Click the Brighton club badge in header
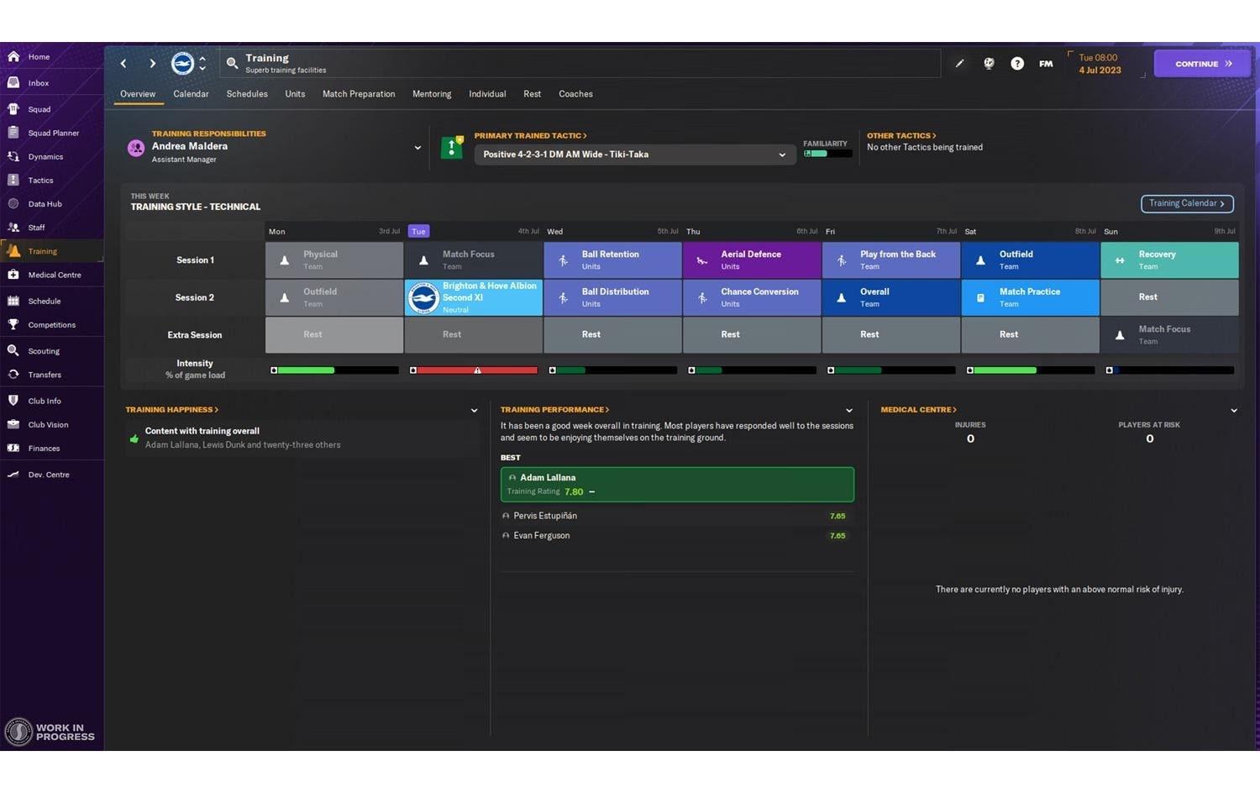1260x793 pixels. 182,64
